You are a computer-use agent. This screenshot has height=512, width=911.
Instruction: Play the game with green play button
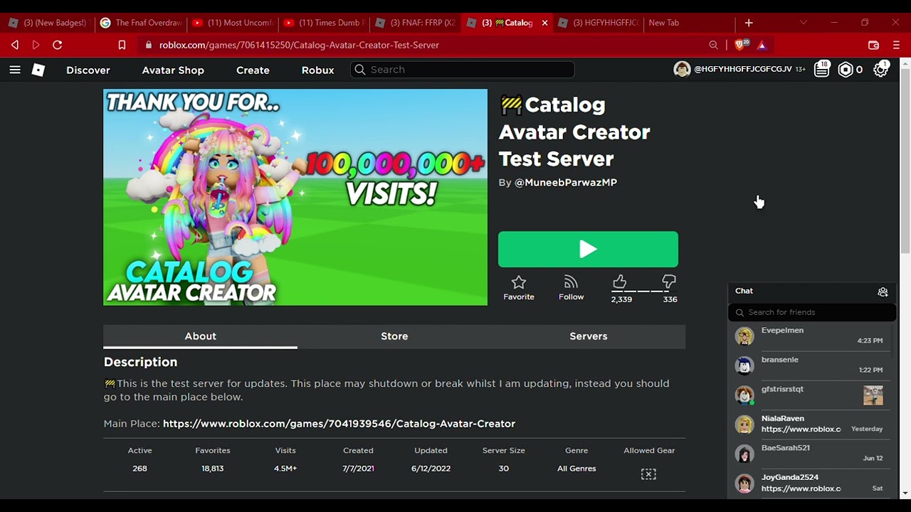tap(588, 249)
